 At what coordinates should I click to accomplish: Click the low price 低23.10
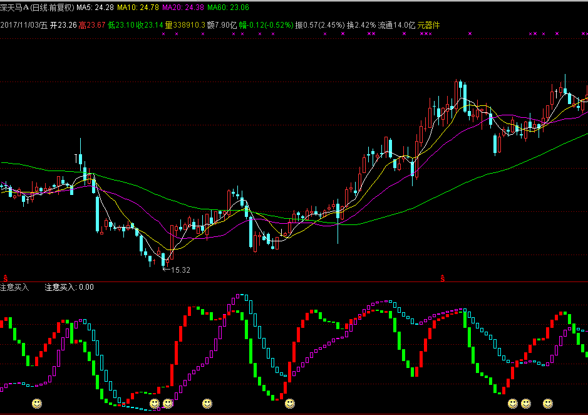[x=121, y=25]
